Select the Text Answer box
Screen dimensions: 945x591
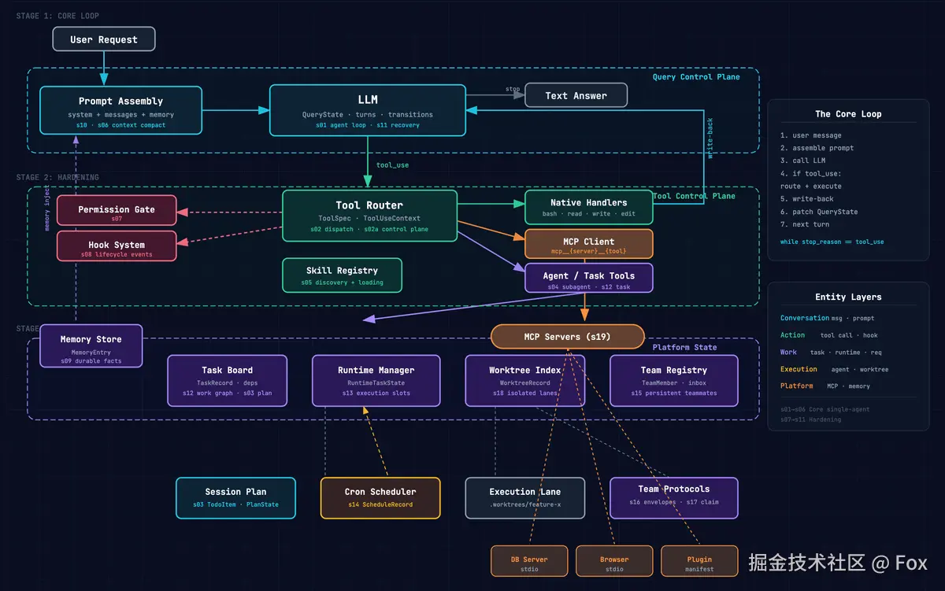point(576,96)
